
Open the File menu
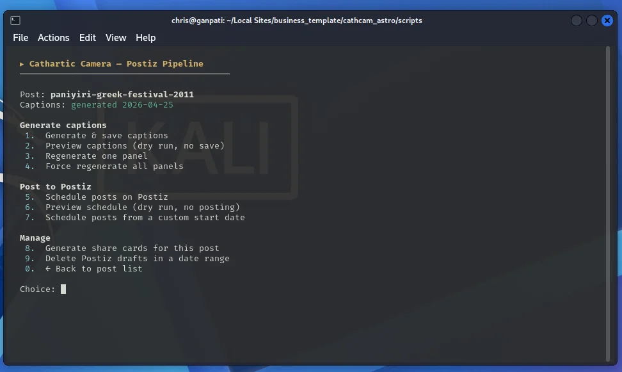pyautogui.click(x=20, y=38)
